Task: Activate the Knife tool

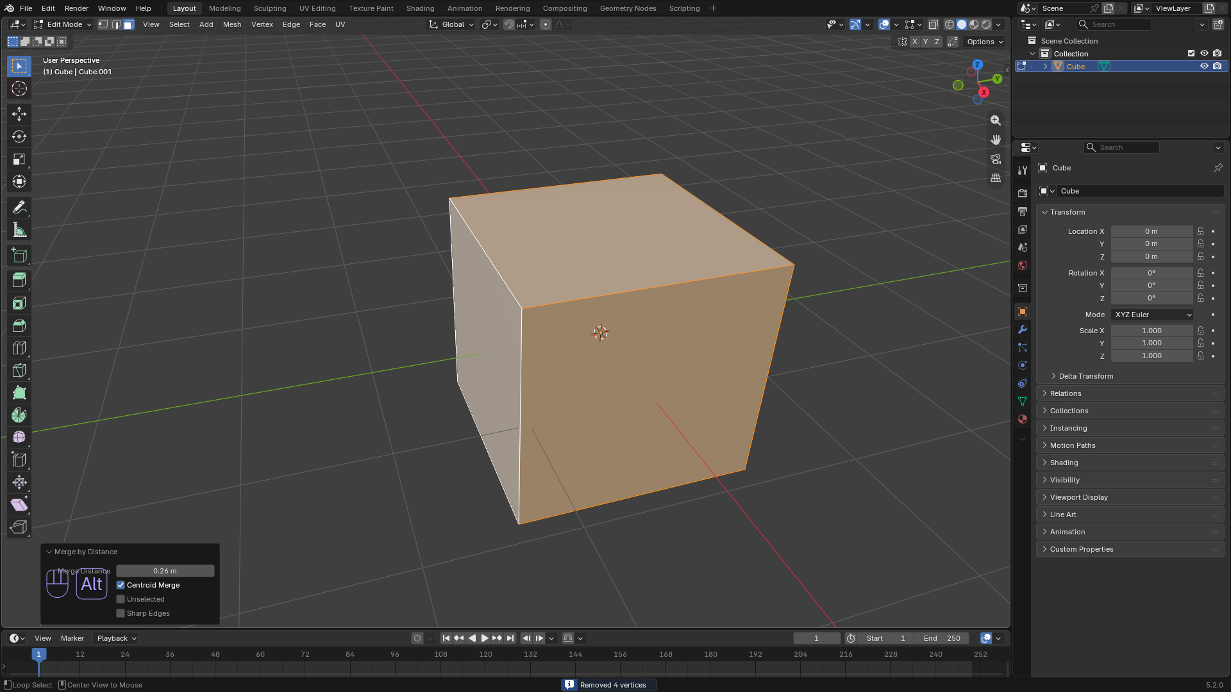Action: tap(19, 370)
